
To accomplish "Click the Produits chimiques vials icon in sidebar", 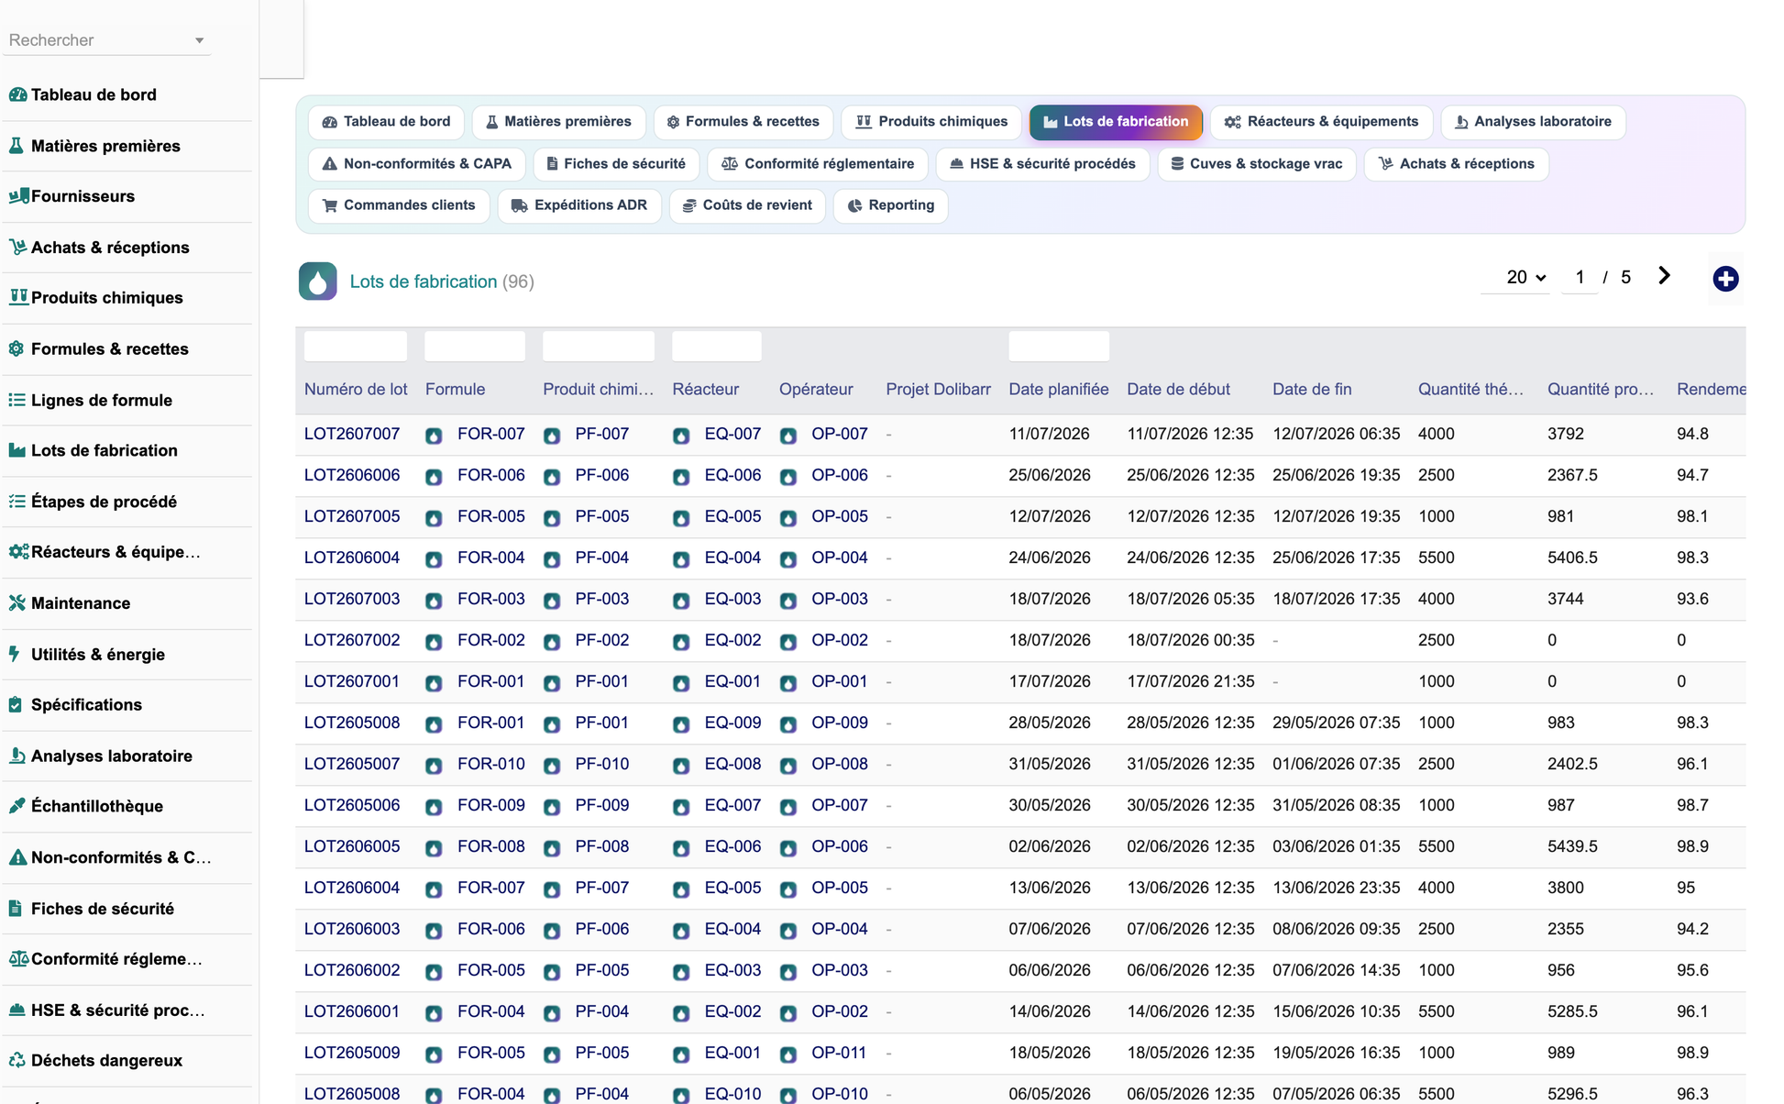I will (17, 298).
